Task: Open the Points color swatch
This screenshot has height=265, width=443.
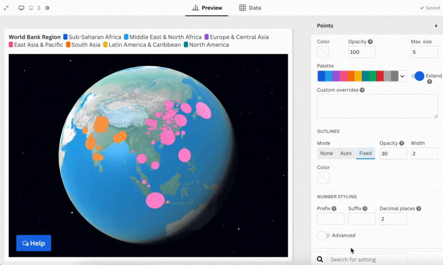Action: tap(323, 52)
